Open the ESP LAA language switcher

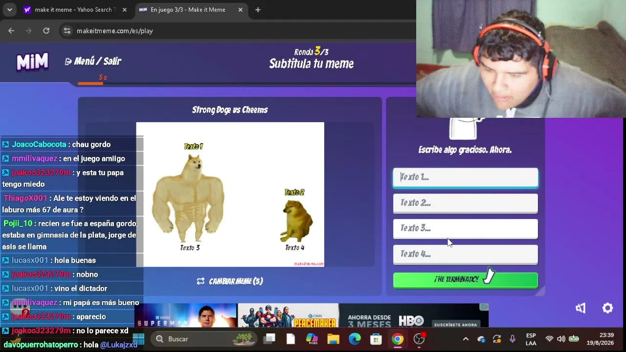[531, 339]
